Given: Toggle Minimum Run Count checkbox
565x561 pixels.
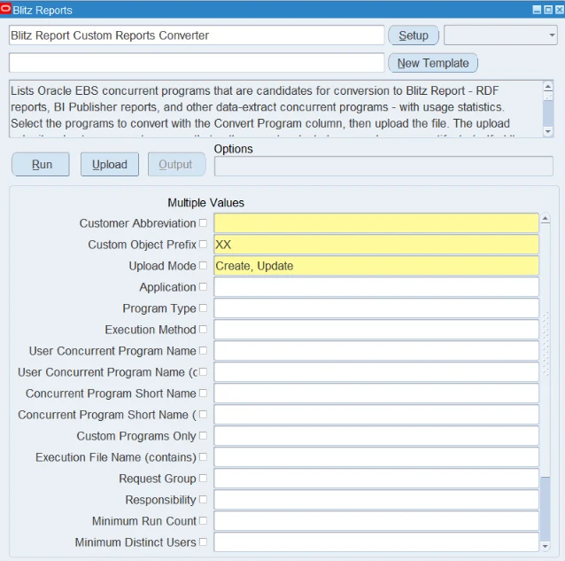Looking at the screenshot, I should [x=203, y=520].
